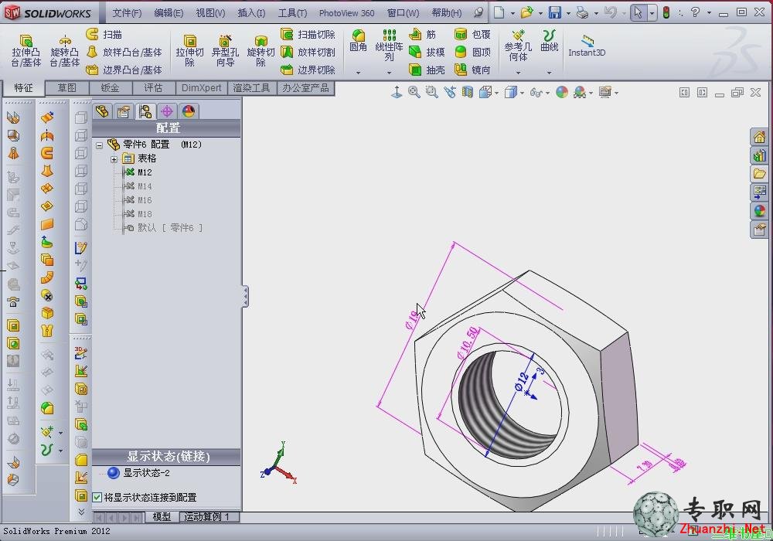Screen dimensions: 773x541
Task: Click the 拉伸凸台/基体 extrude boss tool
Action: (x=26, y=50)
